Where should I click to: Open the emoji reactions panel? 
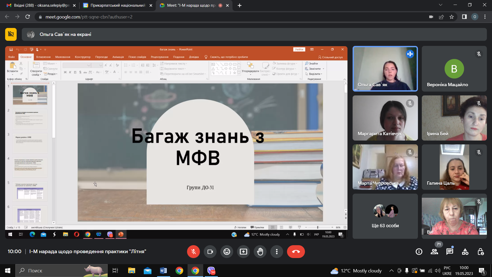pos(227,252)
